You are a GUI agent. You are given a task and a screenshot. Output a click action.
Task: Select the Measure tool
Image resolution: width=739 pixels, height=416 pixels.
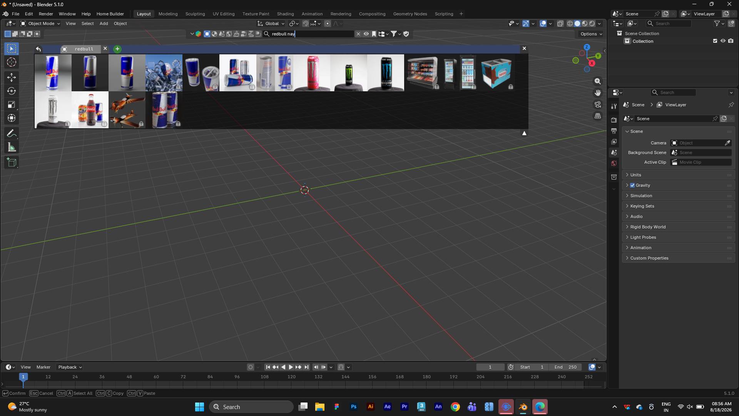(x=12, y=148)
